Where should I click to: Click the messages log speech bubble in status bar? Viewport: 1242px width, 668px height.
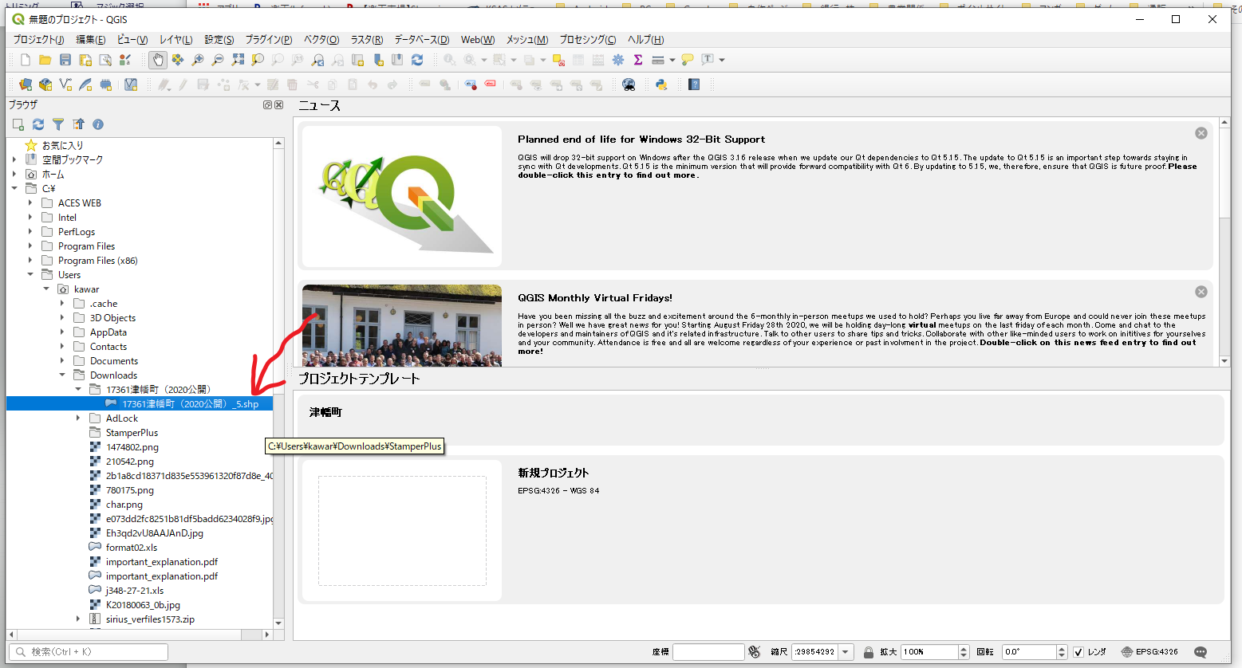(1201, 652)
